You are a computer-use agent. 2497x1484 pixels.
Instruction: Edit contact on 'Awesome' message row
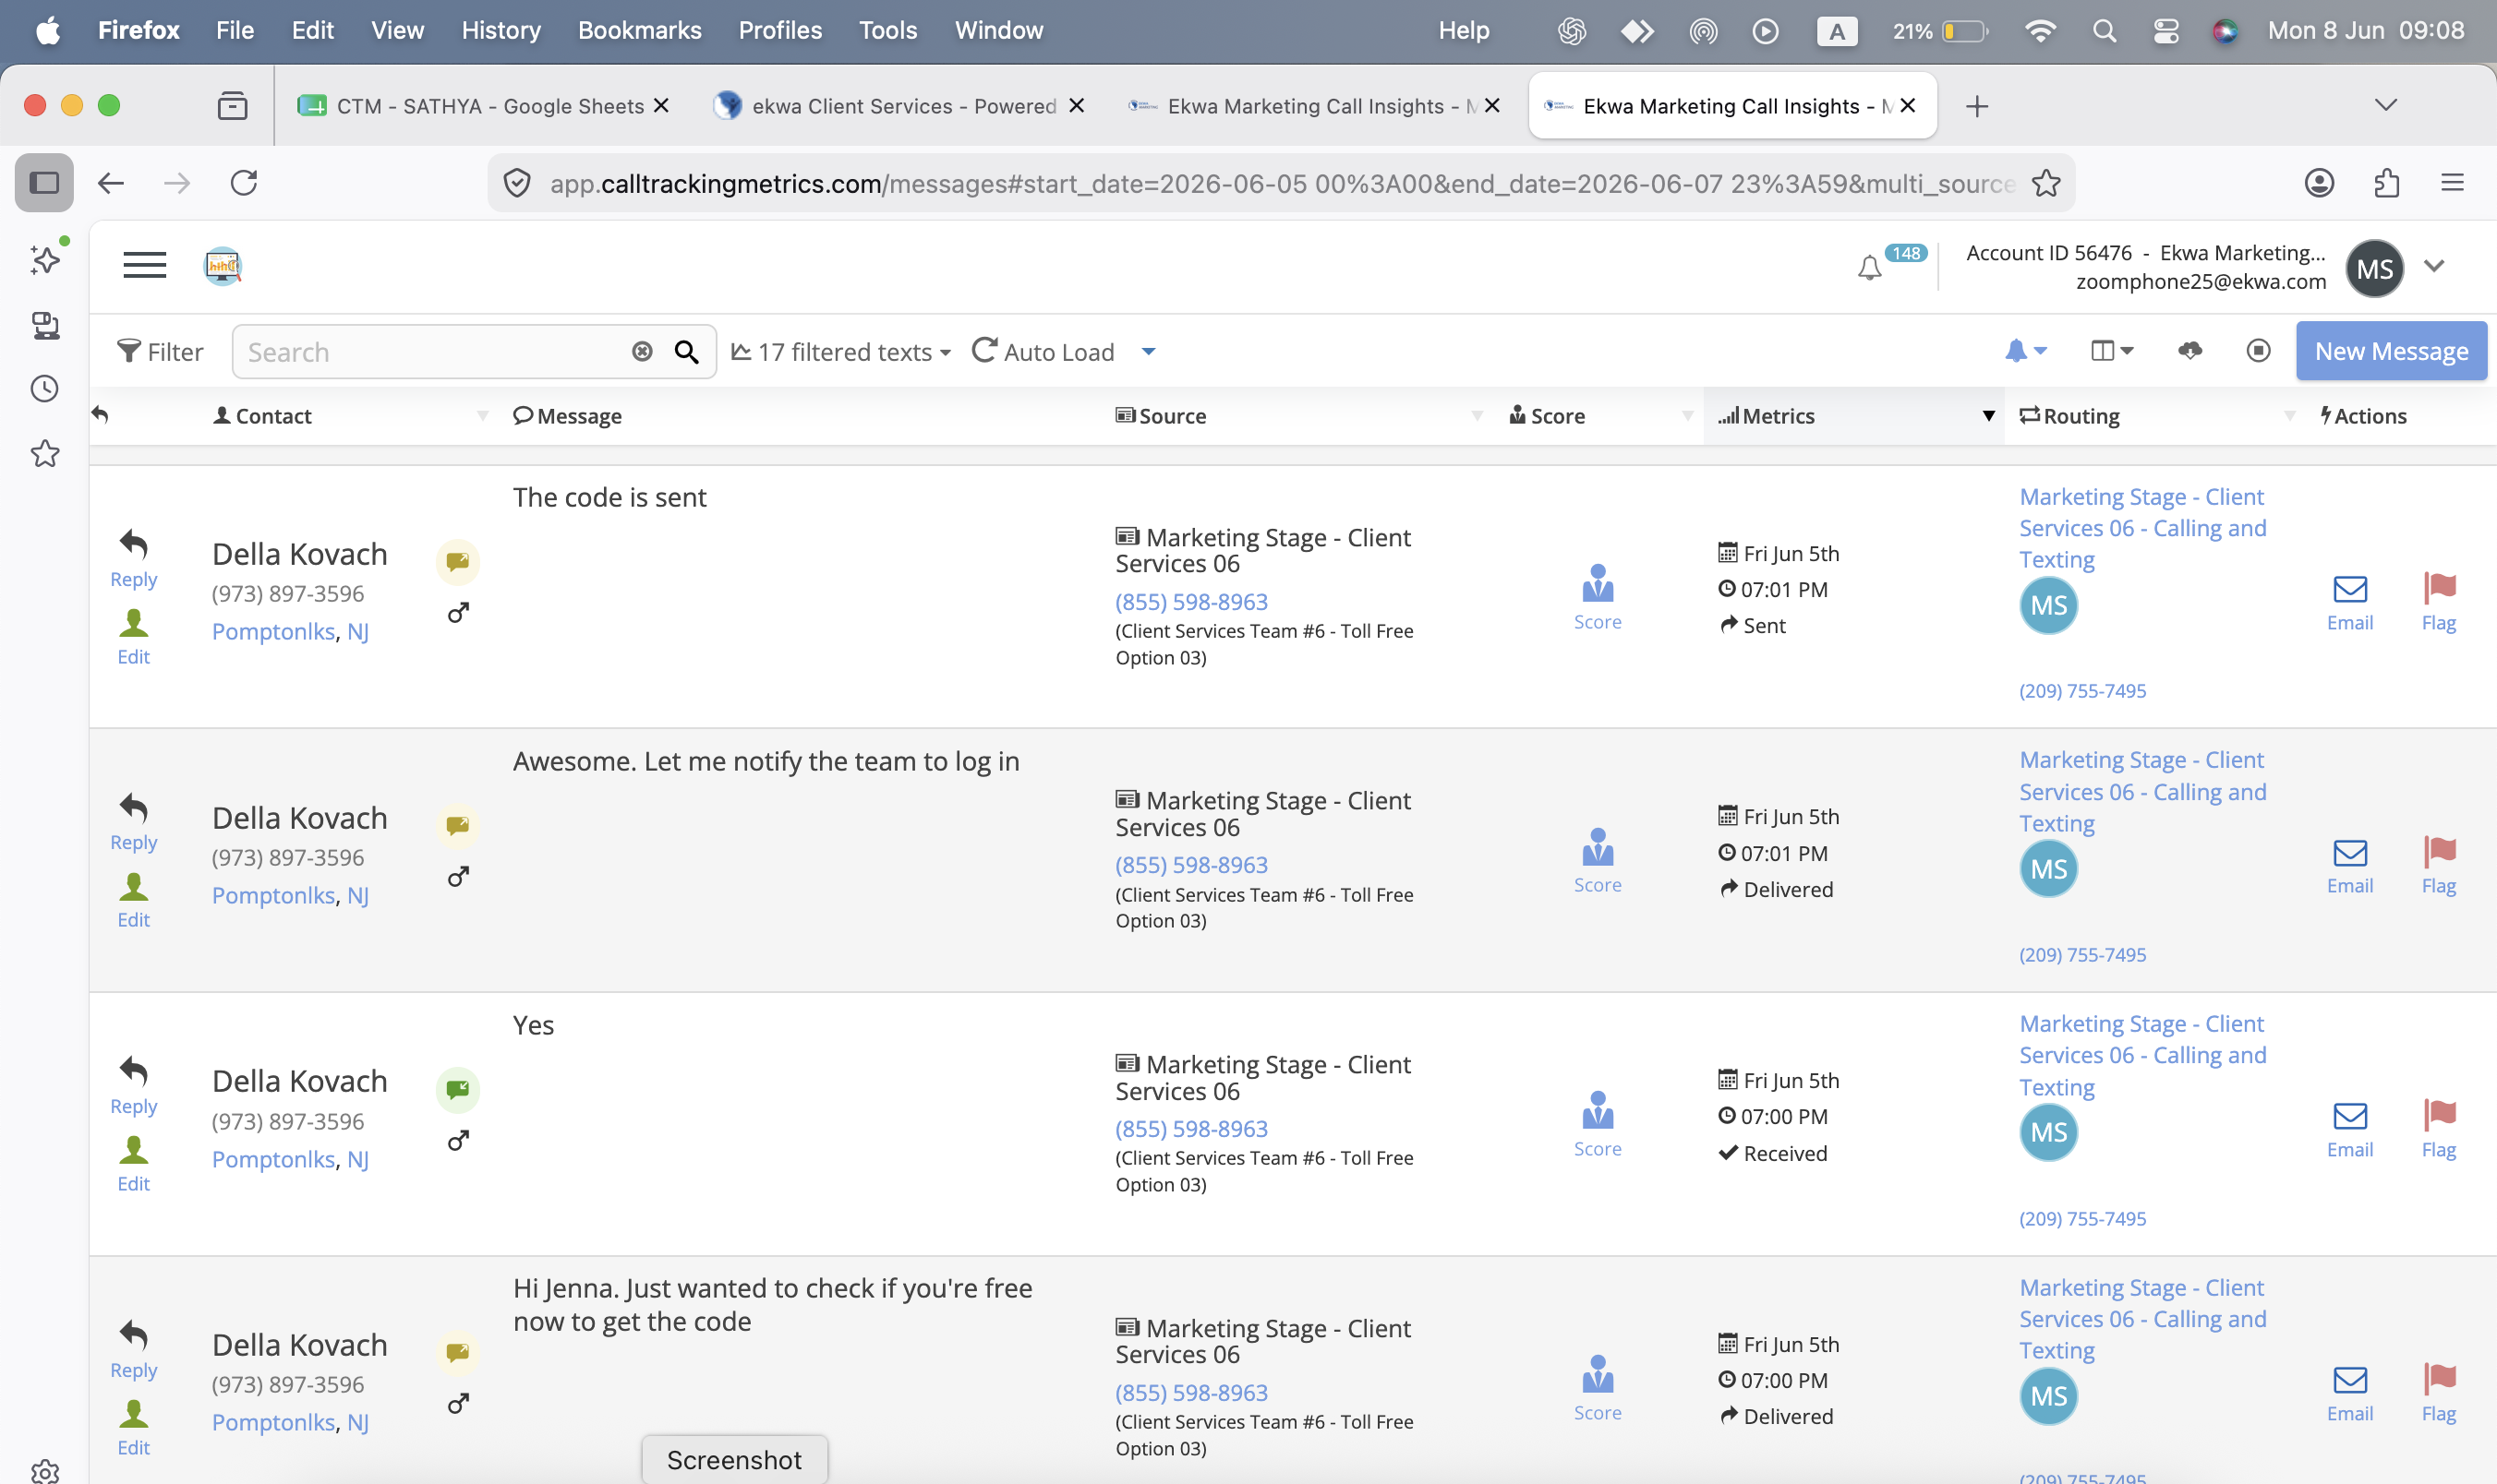tap(133, 900)
